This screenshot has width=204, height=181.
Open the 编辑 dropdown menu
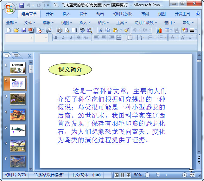pos(48,23)
